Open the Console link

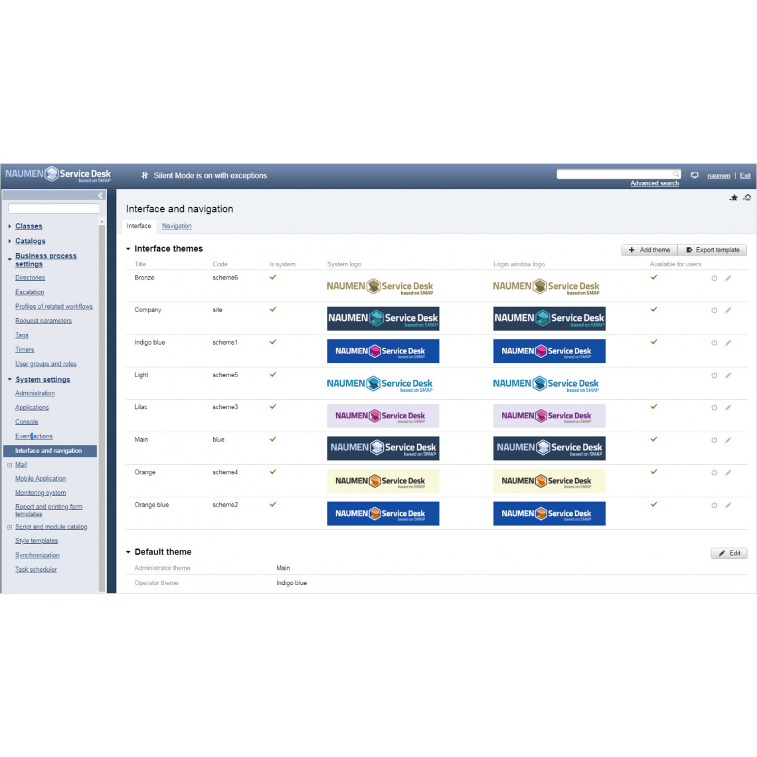27,422
